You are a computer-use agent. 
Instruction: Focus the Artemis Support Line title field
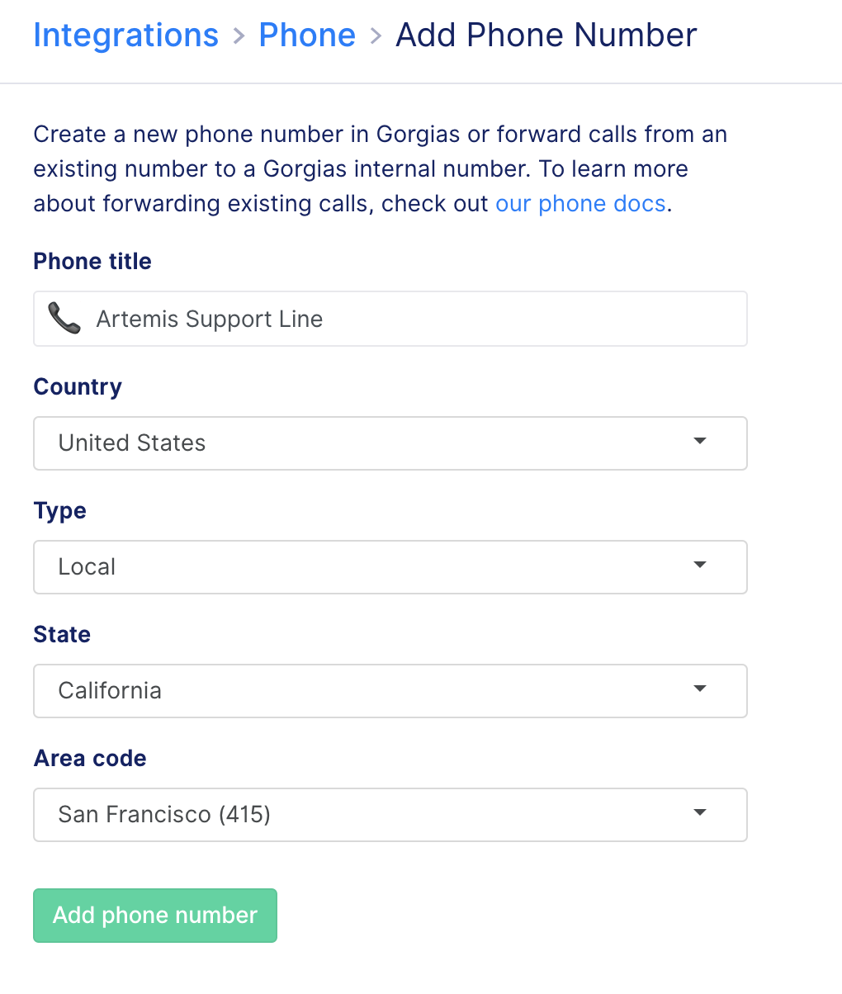[390, 319]
